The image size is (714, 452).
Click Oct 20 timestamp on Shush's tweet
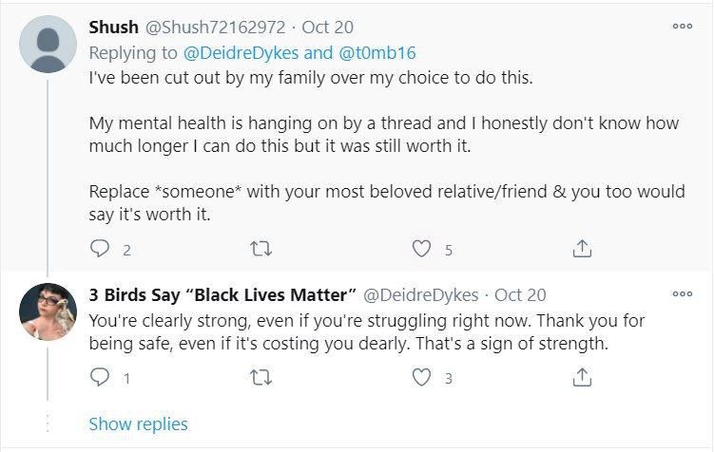pyautogui.click(x=328, y=28)
